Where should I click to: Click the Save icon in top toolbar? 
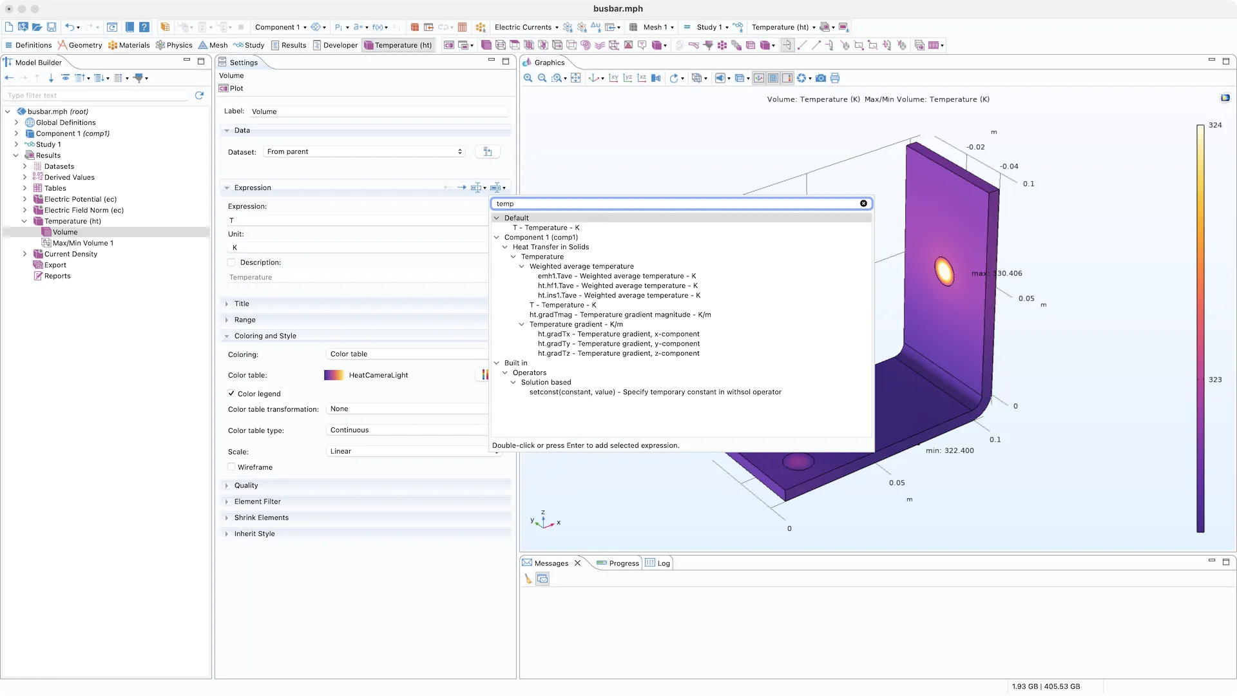click(x=52, y=27)
